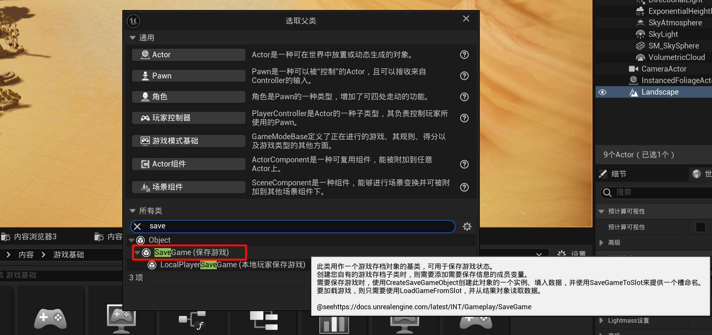Expand the 高级 details section
The height and width of the screenshot is (335, 712).
point(602,243)
